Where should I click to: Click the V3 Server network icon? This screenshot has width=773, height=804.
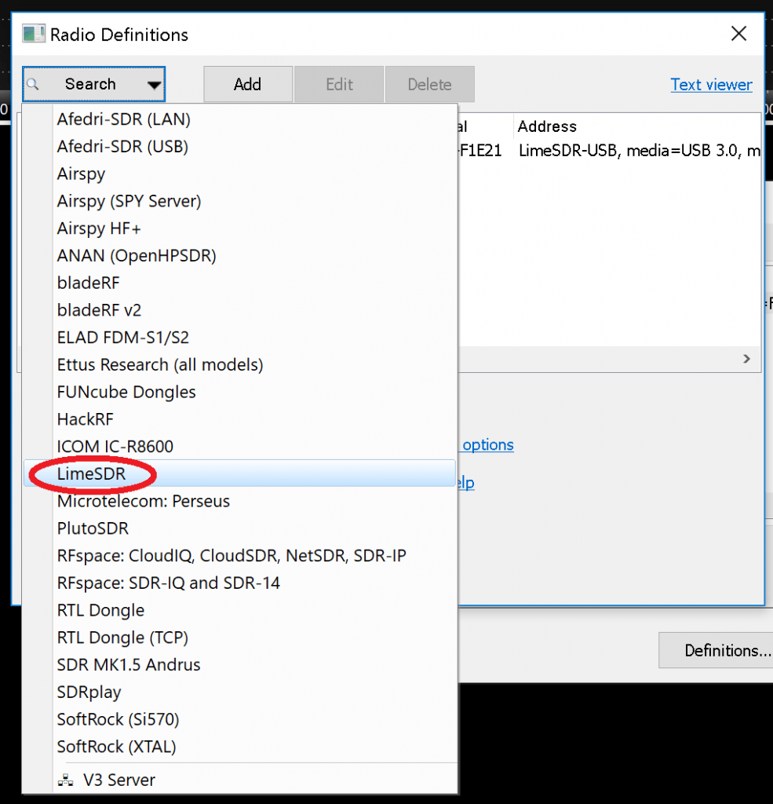[64, 780]
